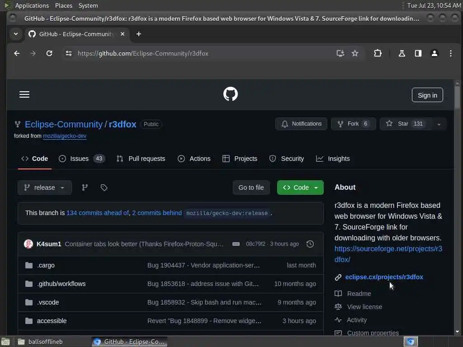
Task: Open the release branch dropdown
Action: 45,188
